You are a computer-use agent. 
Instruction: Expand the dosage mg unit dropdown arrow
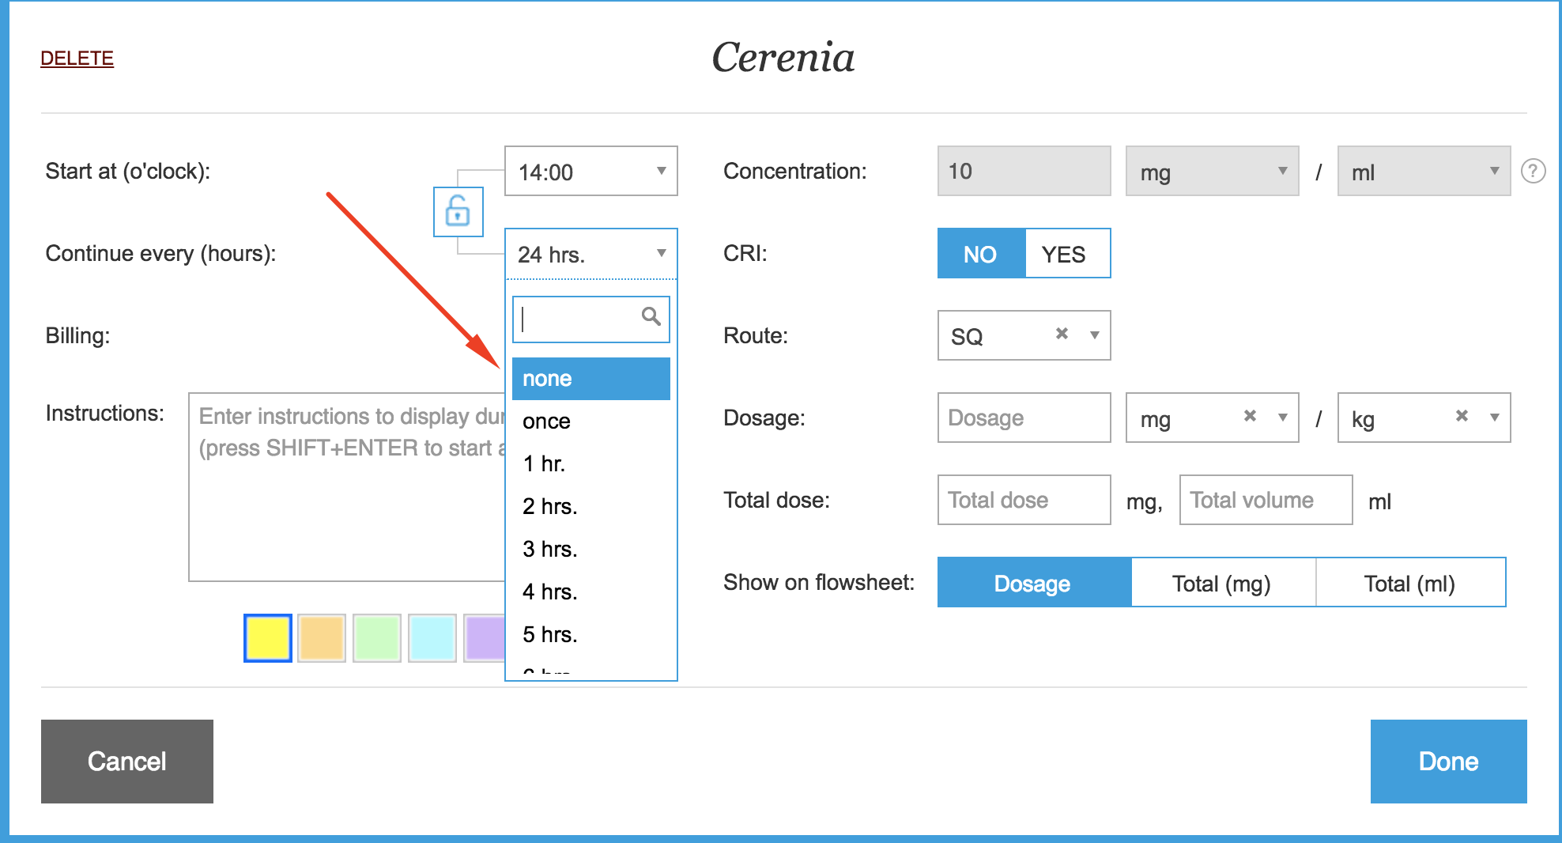click(x=1283, y=418)
